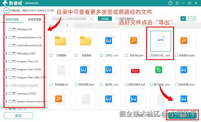Check the FFOutput (0) tree checkbox
Viewport: 201px width, 122px height.
click(x=10, y=30)
